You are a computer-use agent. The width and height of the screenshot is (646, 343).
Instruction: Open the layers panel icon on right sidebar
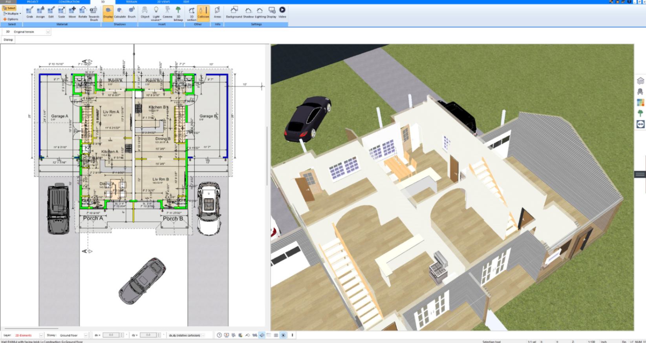coord(641,81)
